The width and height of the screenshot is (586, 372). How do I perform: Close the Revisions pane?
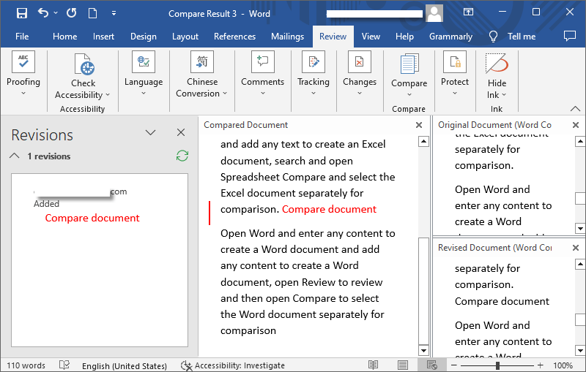(x=181, y=132)
